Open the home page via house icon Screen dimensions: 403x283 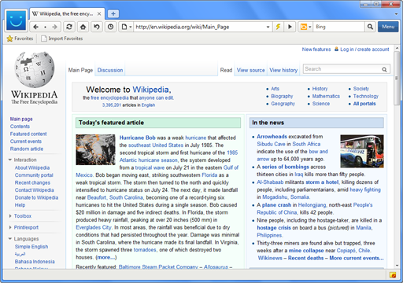coord(83,27)
